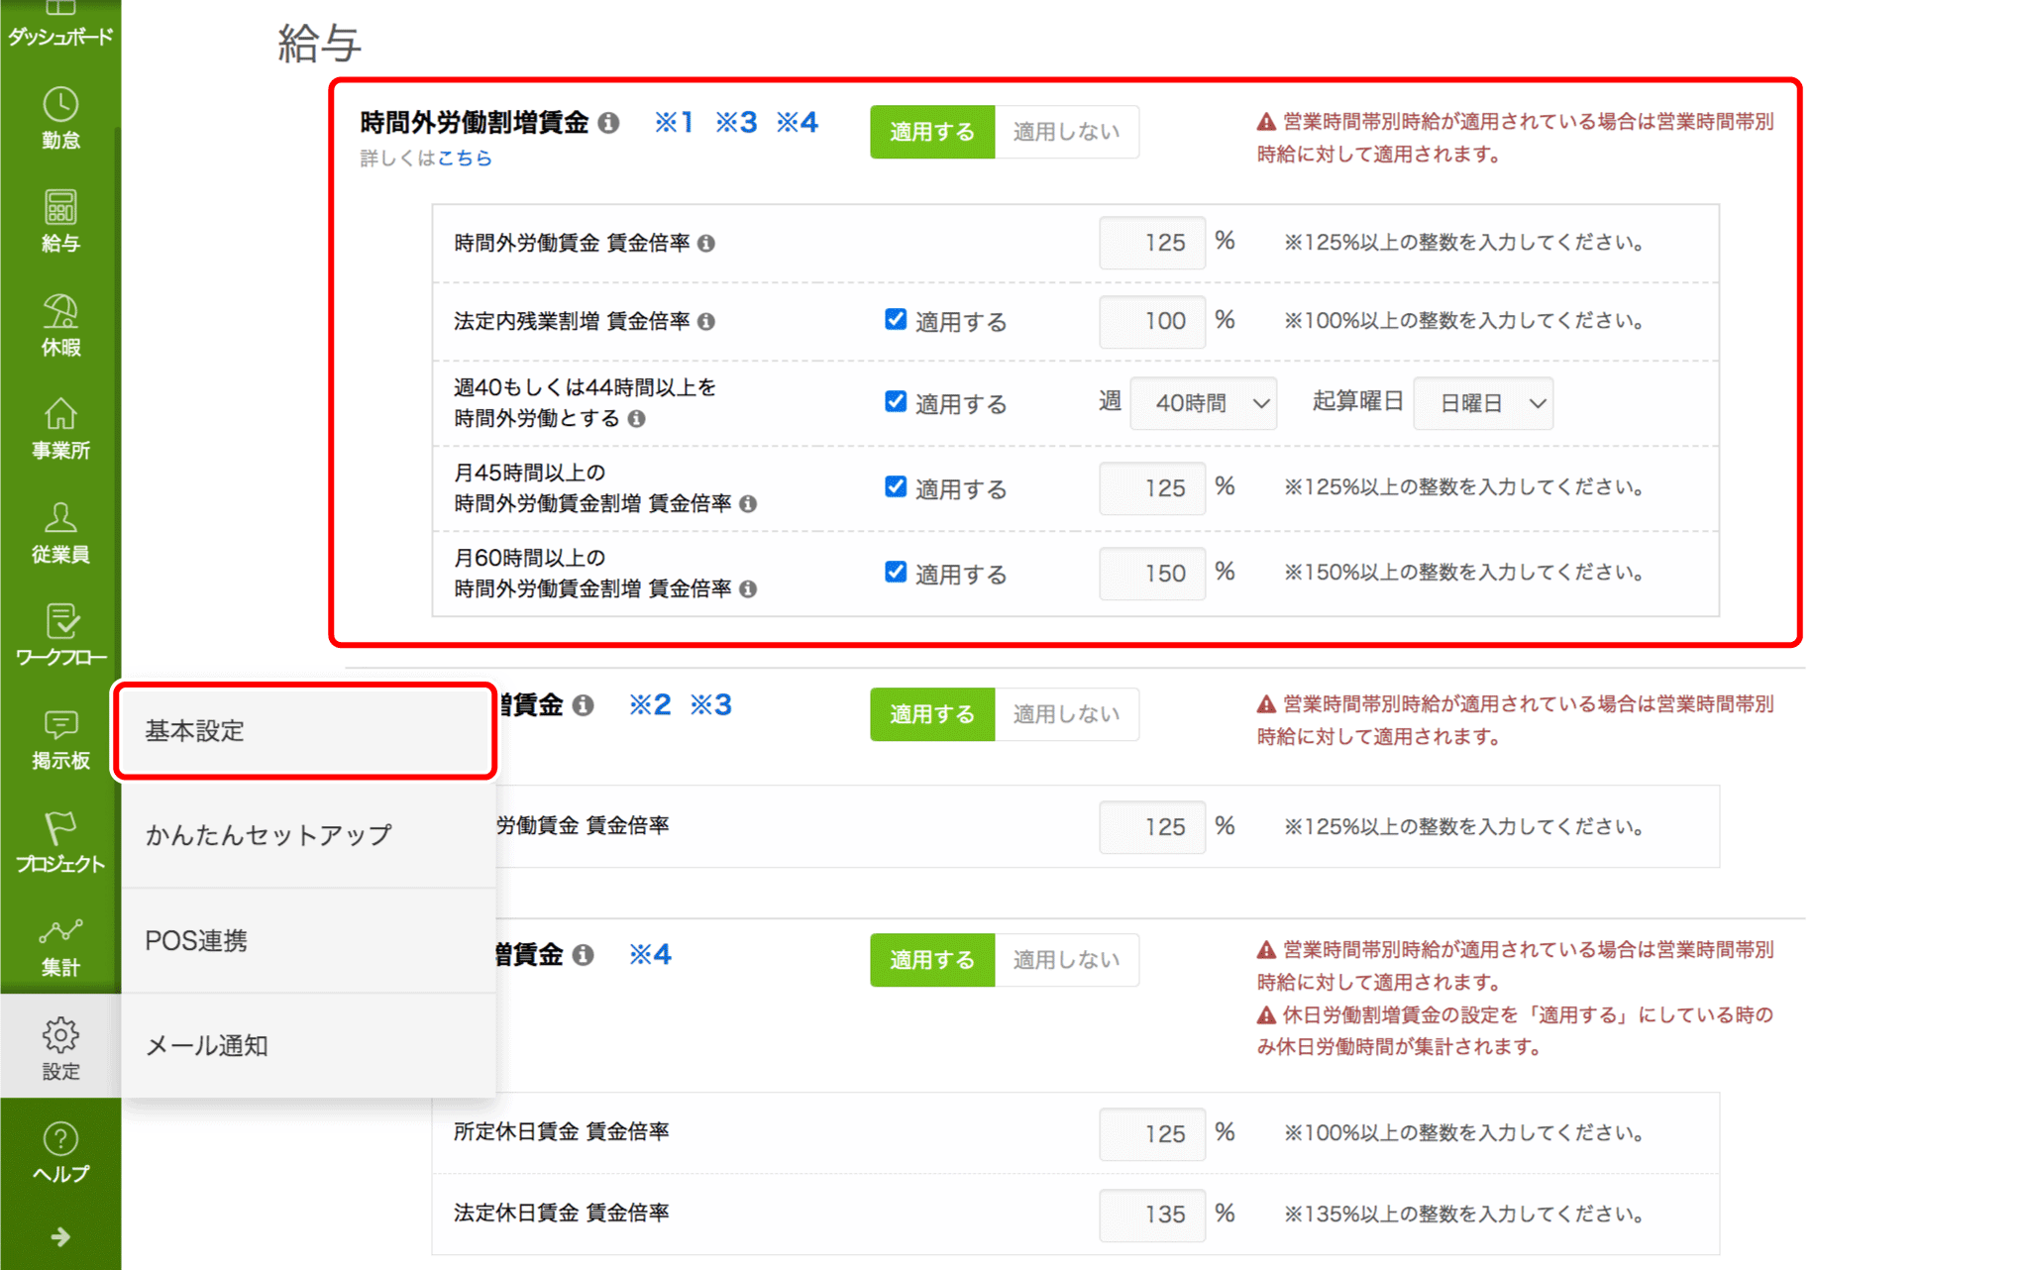
Task: Toggle 適用する checkbox for 週40もしくは44時間 row
Action: tap(896, 401)
